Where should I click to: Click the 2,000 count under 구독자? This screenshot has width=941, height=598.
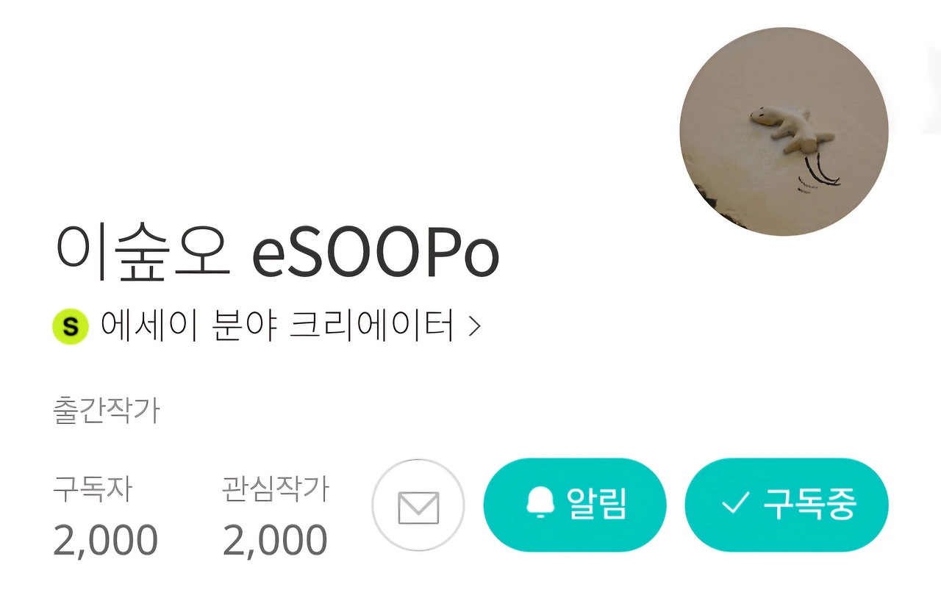106,541
